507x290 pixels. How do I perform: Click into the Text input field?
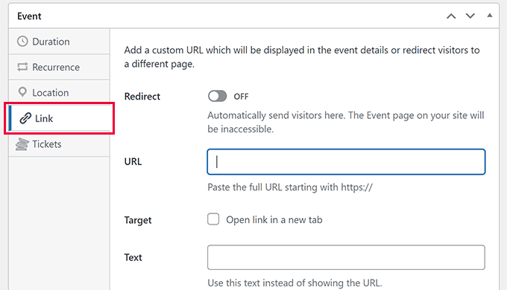pos(346,257)
